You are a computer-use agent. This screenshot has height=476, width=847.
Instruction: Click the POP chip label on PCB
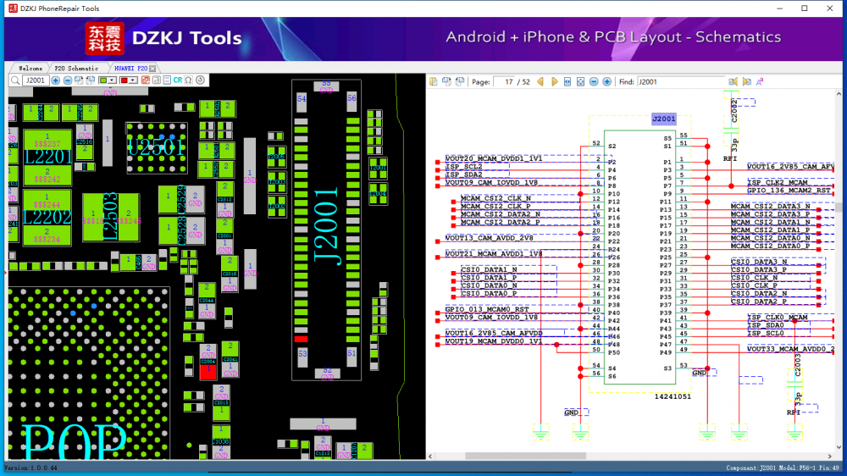click(x=74, y=442)
